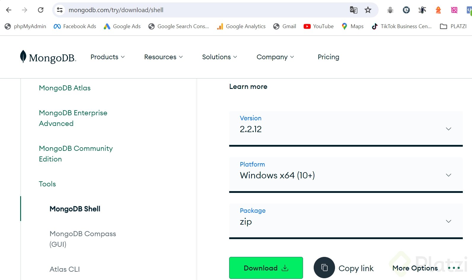The width and height of the screenshot is (472, 280).
Task: Open the Google Analytics bookmark
Action: [241, 26]
